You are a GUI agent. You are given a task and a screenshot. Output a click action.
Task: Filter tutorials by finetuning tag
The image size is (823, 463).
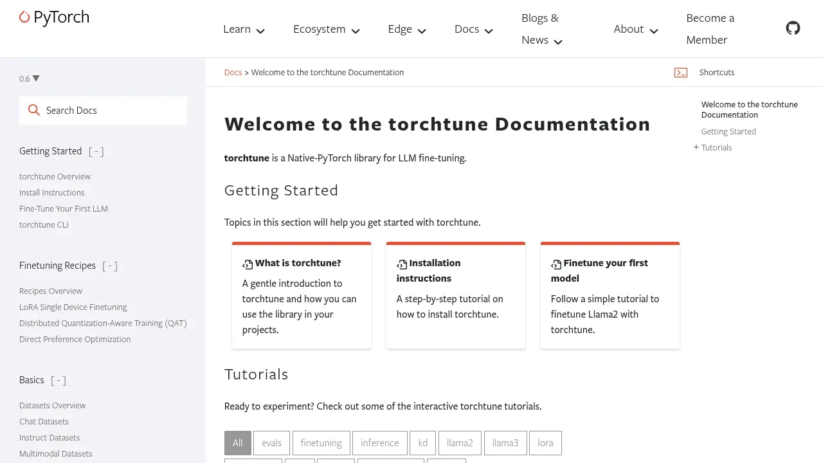tap(321, 442)
